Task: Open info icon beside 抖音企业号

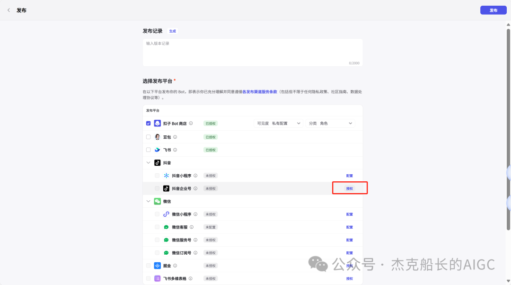Action: 195,188
